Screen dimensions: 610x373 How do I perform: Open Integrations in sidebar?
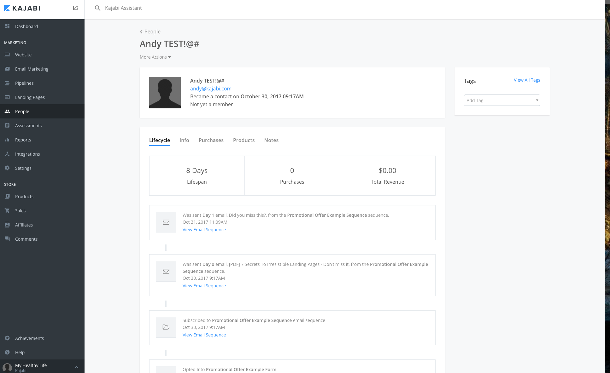coord(42,154)
